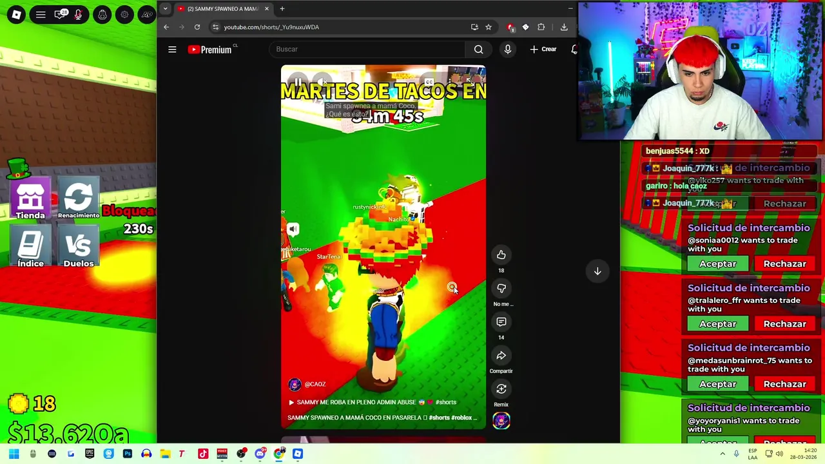Open the taskbar volume control

[779, 454]
